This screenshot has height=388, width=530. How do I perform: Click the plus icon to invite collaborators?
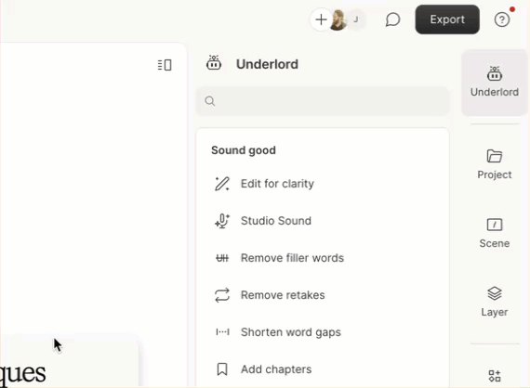tap(321, 19)
